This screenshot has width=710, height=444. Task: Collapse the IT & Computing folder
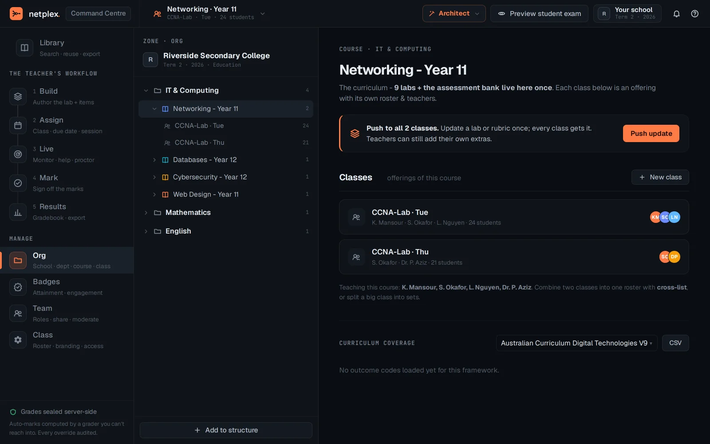pyautogui.click(x=146, y=91)
